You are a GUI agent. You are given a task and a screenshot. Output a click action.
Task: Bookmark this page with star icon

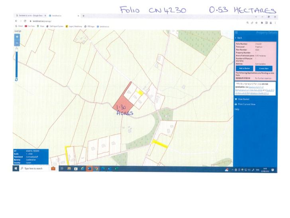pyautogui.click(x=257, y=23)
